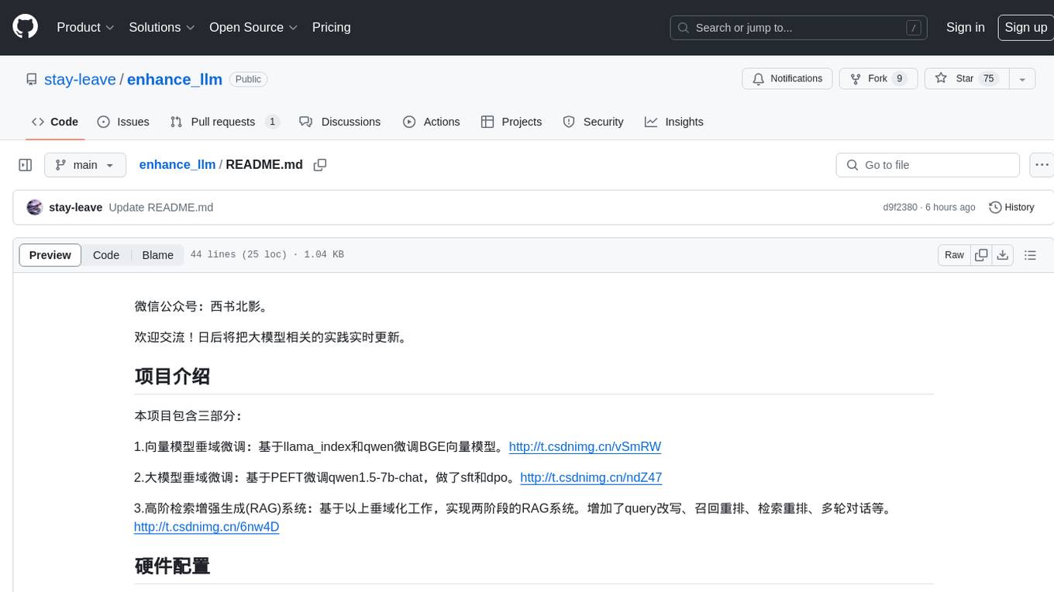1054x592 pixels.
Task: Click the Go to file search box
Action: pos(928,165)
